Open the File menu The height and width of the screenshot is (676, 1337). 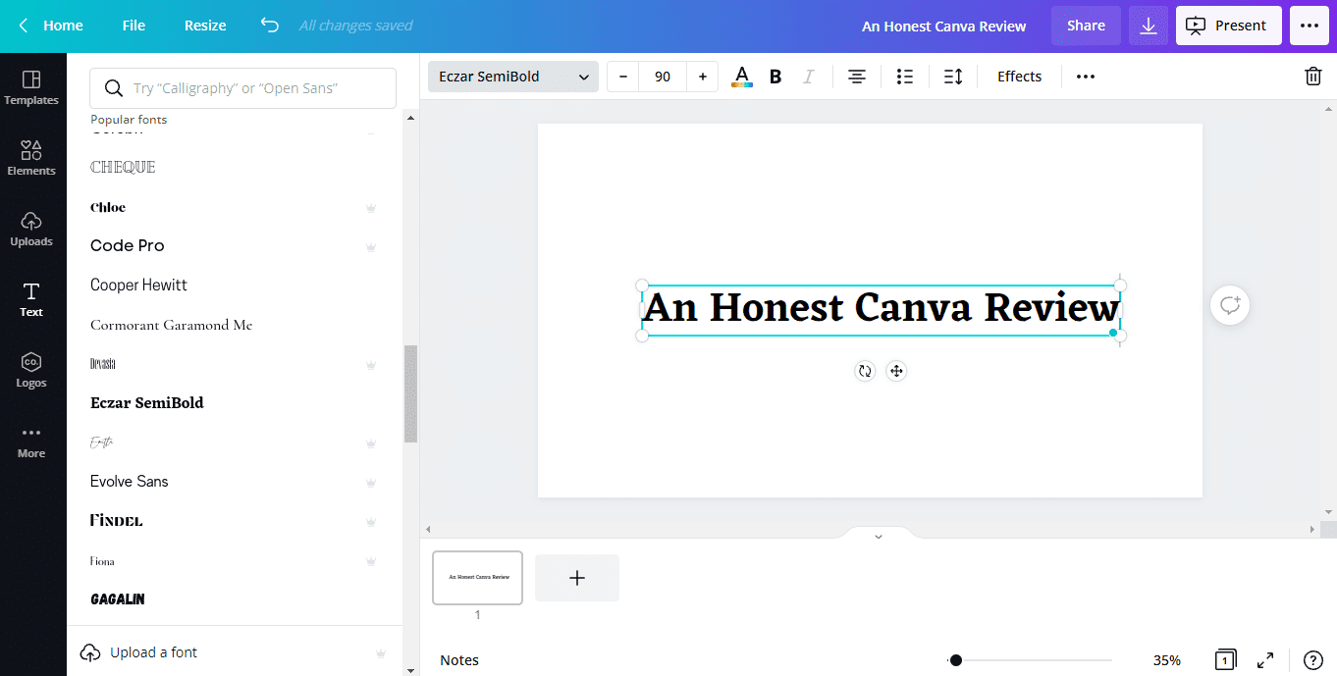tap(134, 26)
